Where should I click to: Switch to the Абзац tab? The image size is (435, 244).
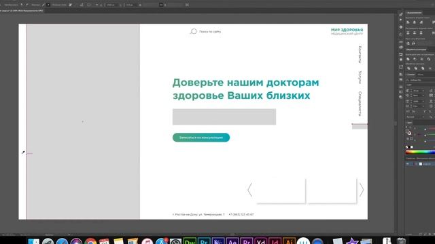coord(421,75)
